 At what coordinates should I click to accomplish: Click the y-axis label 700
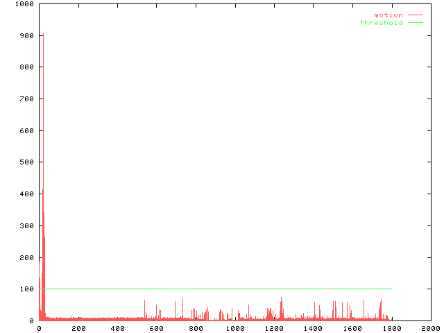tap(27, 99)
